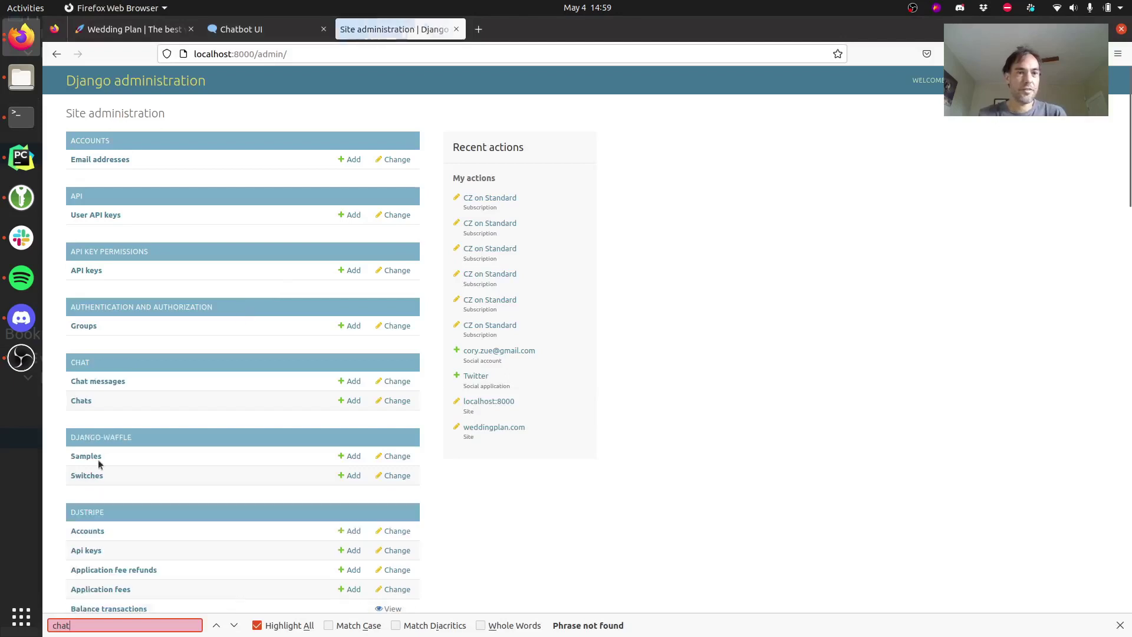1132x637 pixels.
Task: Click Add next to Chats
Action: tap(349, 400)
